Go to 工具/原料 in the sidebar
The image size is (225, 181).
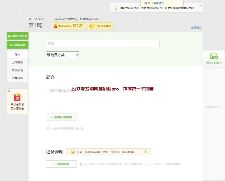(x=17, y=62)
